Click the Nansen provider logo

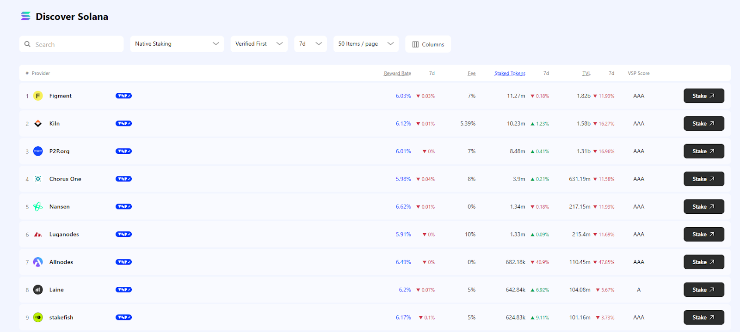pyautogui.click(x=38, y=207)
